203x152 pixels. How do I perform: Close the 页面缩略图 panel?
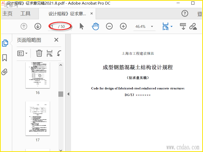point(56,40)
